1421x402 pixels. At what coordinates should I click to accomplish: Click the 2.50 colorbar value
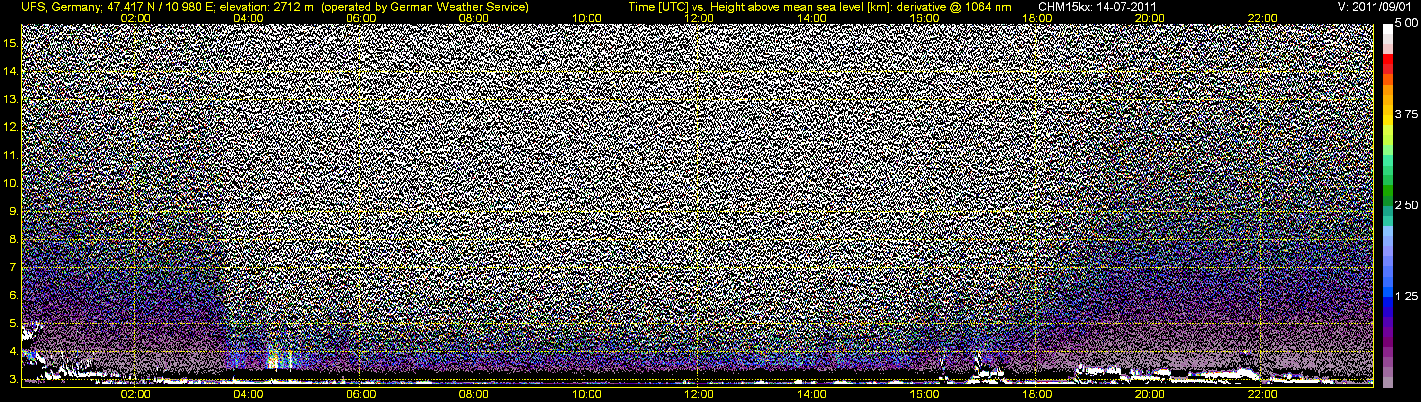click(x=1406, y=205)
